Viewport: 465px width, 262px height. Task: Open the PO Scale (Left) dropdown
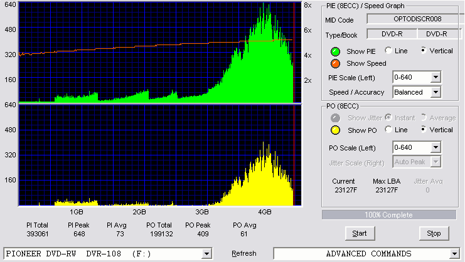tap(436, 147)
